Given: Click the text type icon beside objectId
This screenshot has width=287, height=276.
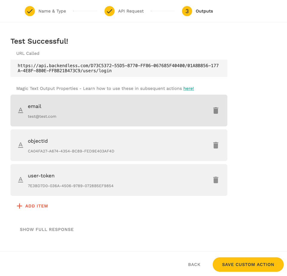Looking at the screenshot, I should (x=21, y=145).
